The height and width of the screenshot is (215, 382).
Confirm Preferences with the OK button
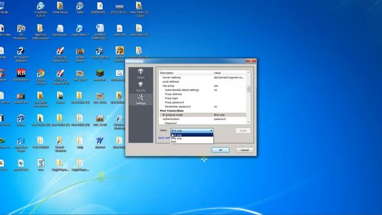coord(220,150)
